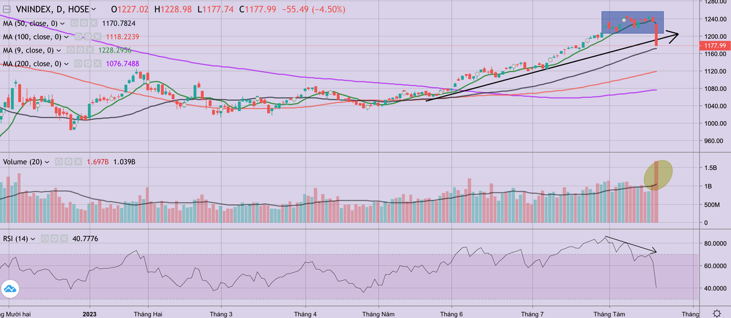Image resolution: width=731 pixels, height=318 pixels.
Task: Toggle RSI indicator visibility eye
Action: (x=44, y=239)
